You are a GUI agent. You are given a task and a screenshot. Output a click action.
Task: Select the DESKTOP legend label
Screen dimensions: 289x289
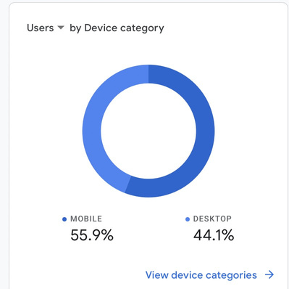click(x=212, y=219)
